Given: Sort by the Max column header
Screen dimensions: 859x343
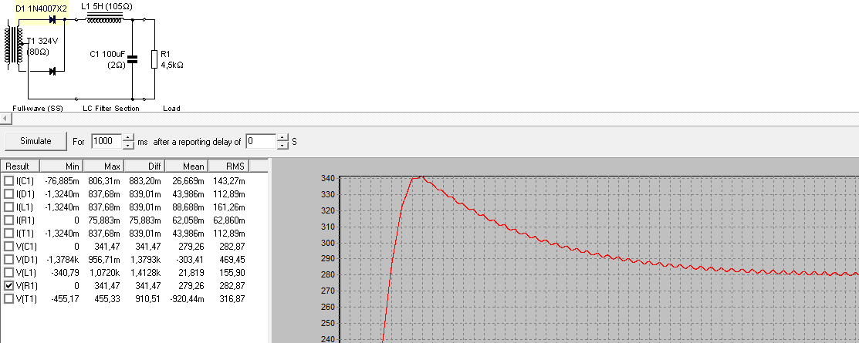Looking at the screenshot, I should [x=103, y=166].
